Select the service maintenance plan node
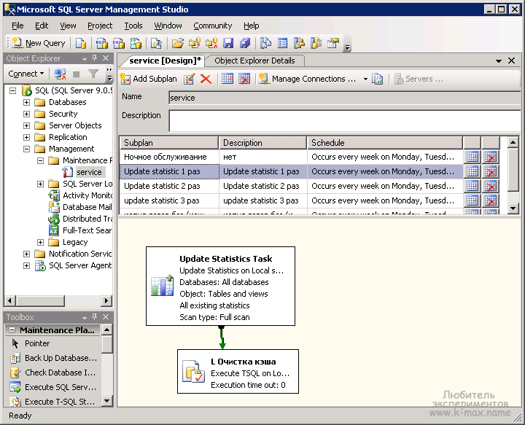Image resolution: width=525 pixels, height=425 pixels. (89, 172)
